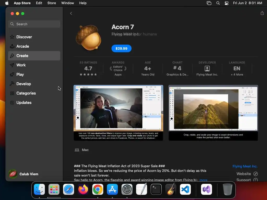Screen dimensions: 267x200
Task: Open the share icon at top right
Action: pyautogui.click(x=262, y=13)
